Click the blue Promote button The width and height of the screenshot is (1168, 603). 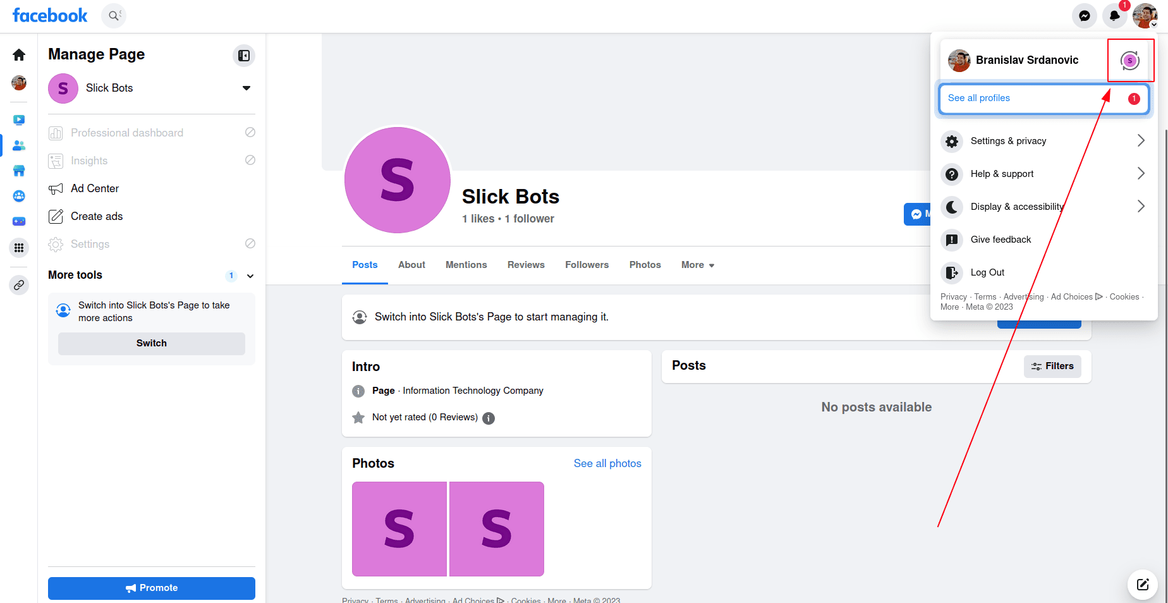pyautogui.click(x=151, y=588)
